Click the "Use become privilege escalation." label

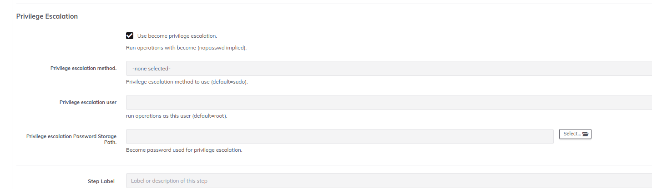[177, 36]
